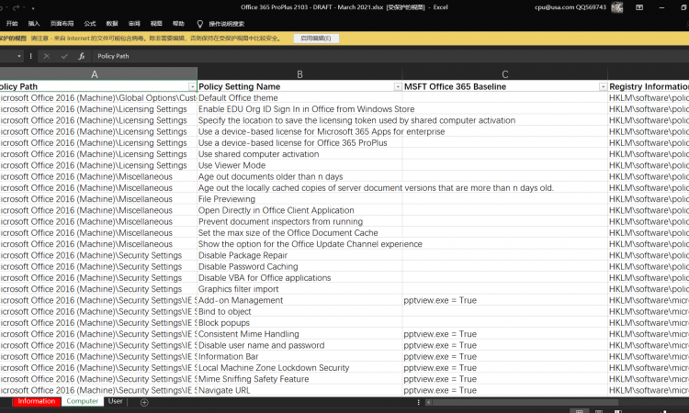689x413 pixels.
Task: Select the Information Bar cell
Action: 299,357
